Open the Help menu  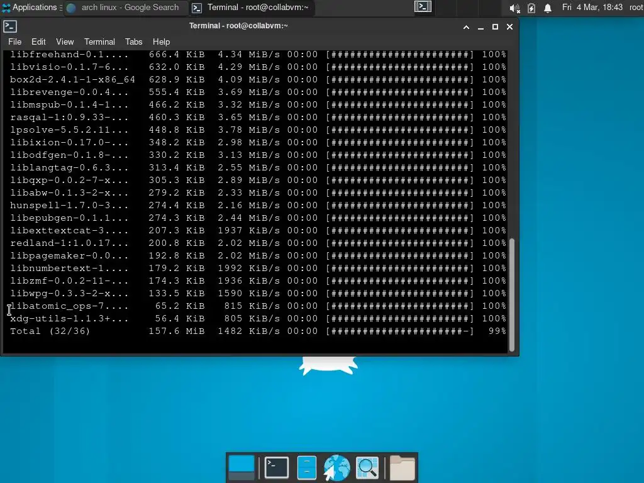pyautogui.click(x=161, y=42)
